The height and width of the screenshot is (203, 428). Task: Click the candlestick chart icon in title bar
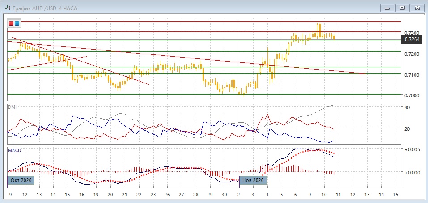point(6,8)
